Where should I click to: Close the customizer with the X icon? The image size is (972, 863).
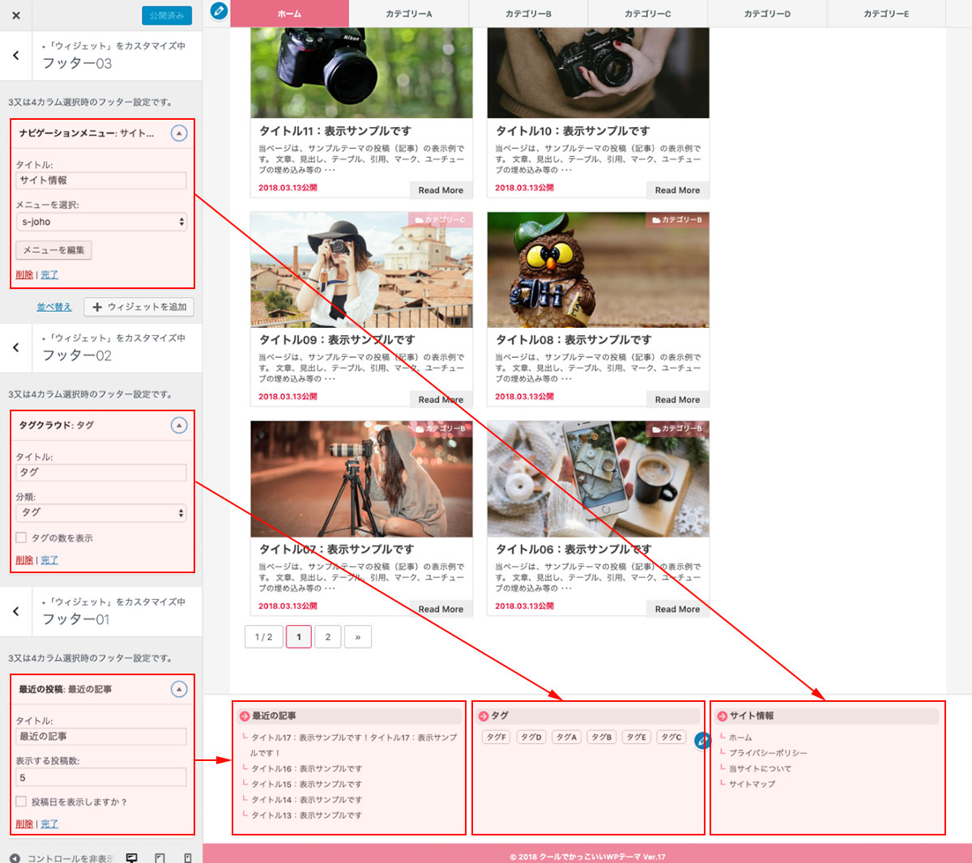pyautogui.click(x=16, y=15)
